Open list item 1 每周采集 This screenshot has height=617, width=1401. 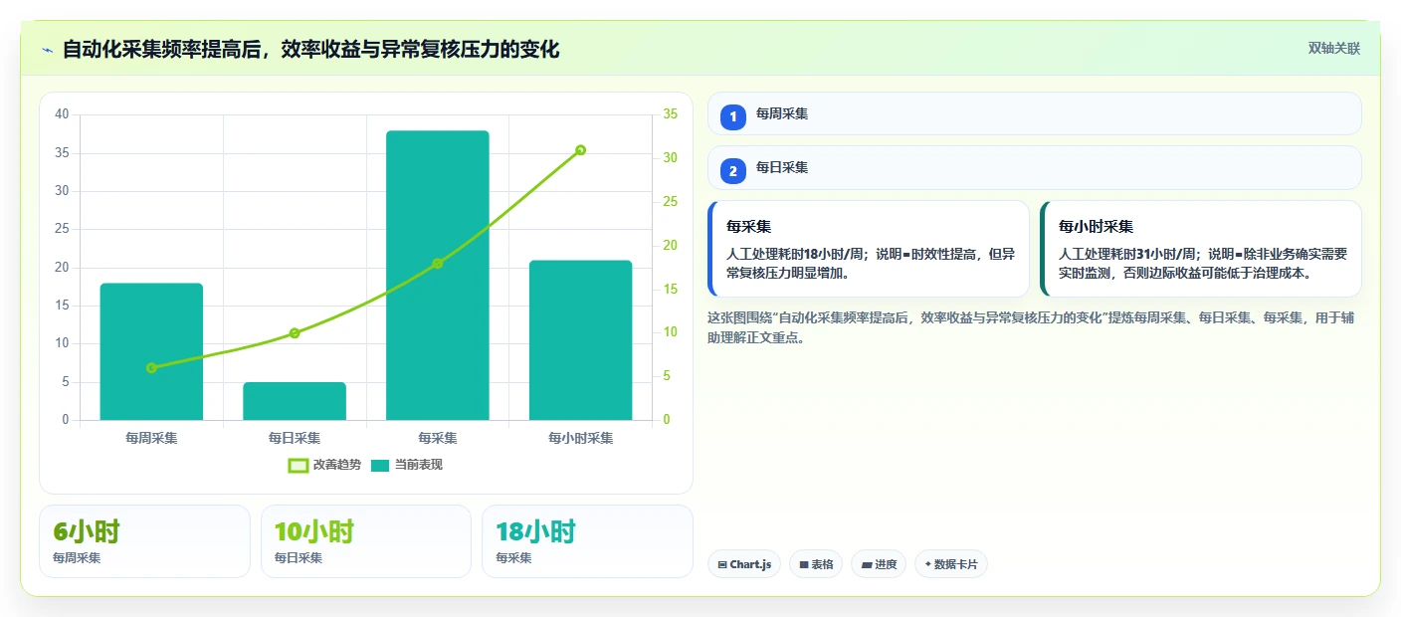coord(1034,113)
